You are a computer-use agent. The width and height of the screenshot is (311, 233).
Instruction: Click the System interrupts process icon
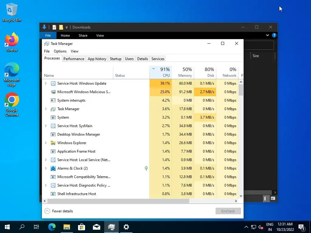point(53,100)
